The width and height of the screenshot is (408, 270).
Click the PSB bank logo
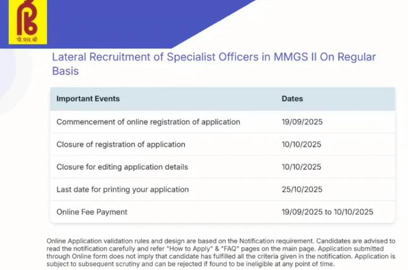click(28, 22)
